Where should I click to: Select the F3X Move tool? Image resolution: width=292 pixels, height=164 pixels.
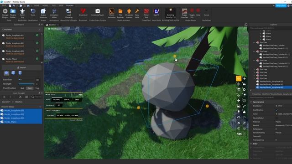(x=239, y=78)
